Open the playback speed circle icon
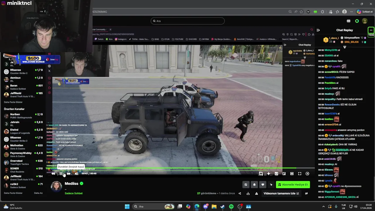This screenshot has height=211, width=375. point(307,174)
